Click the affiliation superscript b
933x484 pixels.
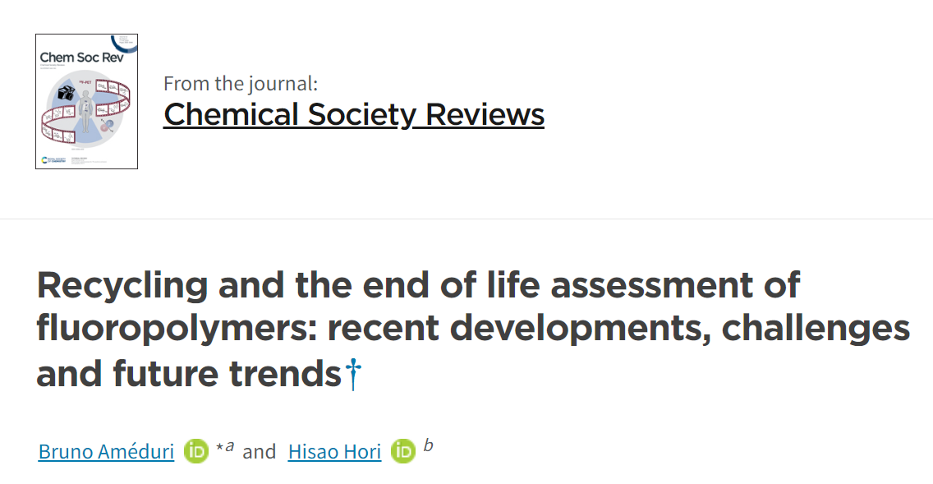click(x=428, y=445)
